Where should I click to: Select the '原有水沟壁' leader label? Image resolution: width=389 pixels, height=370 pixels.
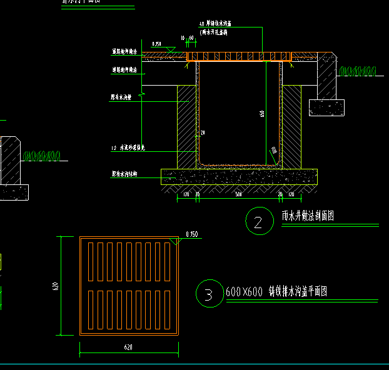click(121, 97)
